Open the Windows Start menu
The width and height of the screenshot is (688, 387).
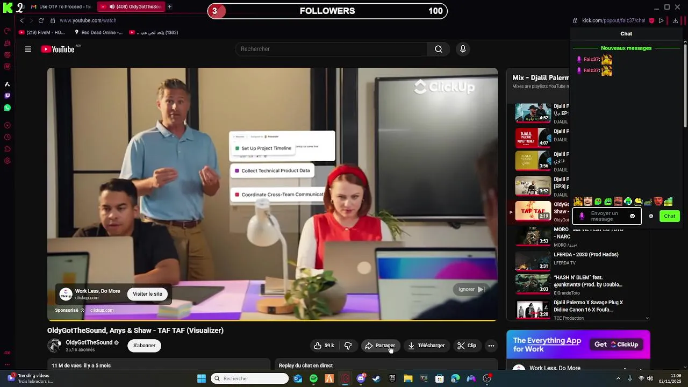(x=202, y=378)
